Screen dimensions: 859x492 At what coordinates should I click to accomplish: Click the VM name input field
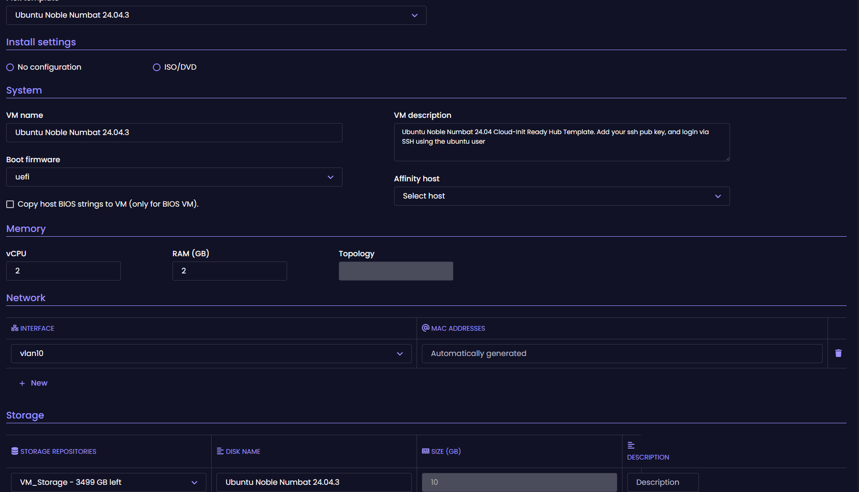(174, 133)
